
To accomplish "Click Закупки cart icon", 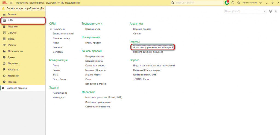I will coord(4,33).
